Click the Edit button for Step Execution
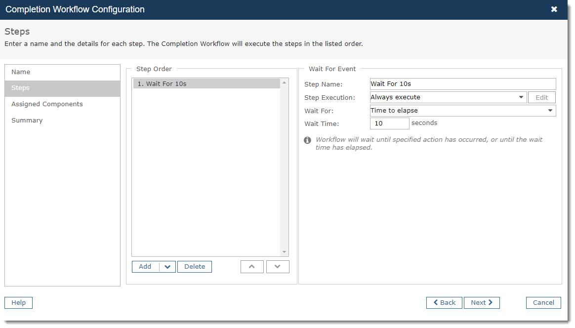 tap(541, 98)
